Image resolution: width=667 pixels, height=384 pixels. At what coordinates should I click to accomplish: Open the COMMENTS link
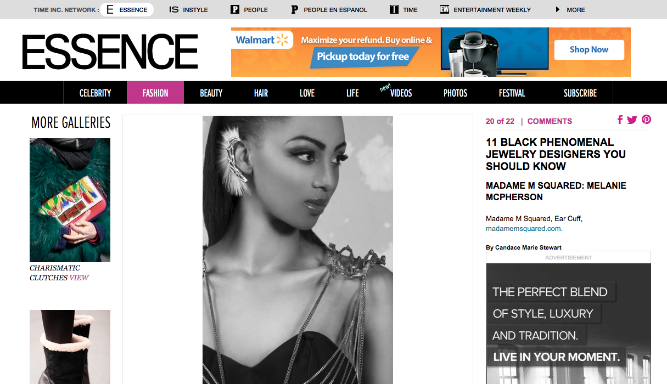coord(550,121)
